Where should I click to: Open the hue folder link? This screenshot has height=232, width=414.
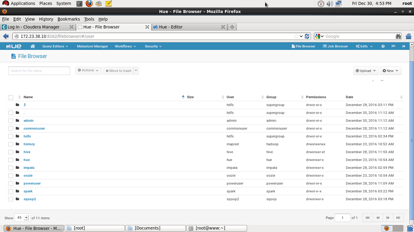[27, 160]
